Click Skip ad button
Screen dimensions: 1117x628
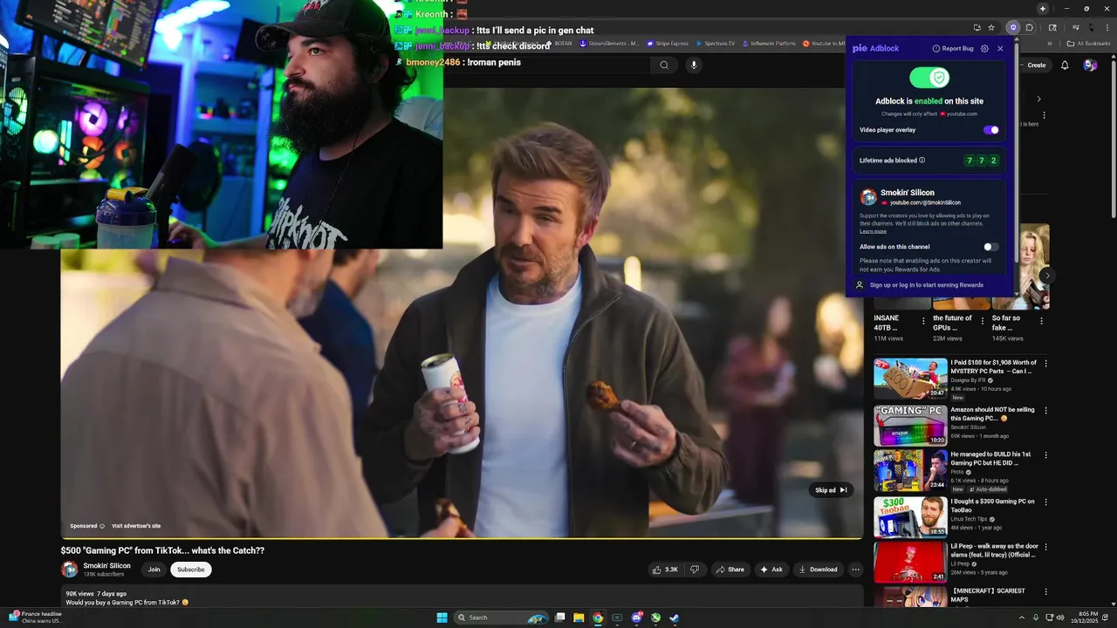coord(832,490)
